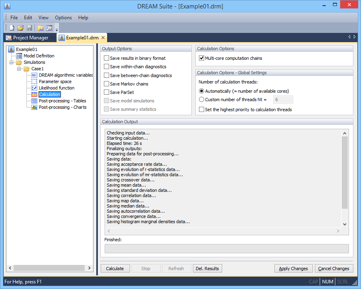Enable Save ParSet checkbox

(x=106, y=92)
